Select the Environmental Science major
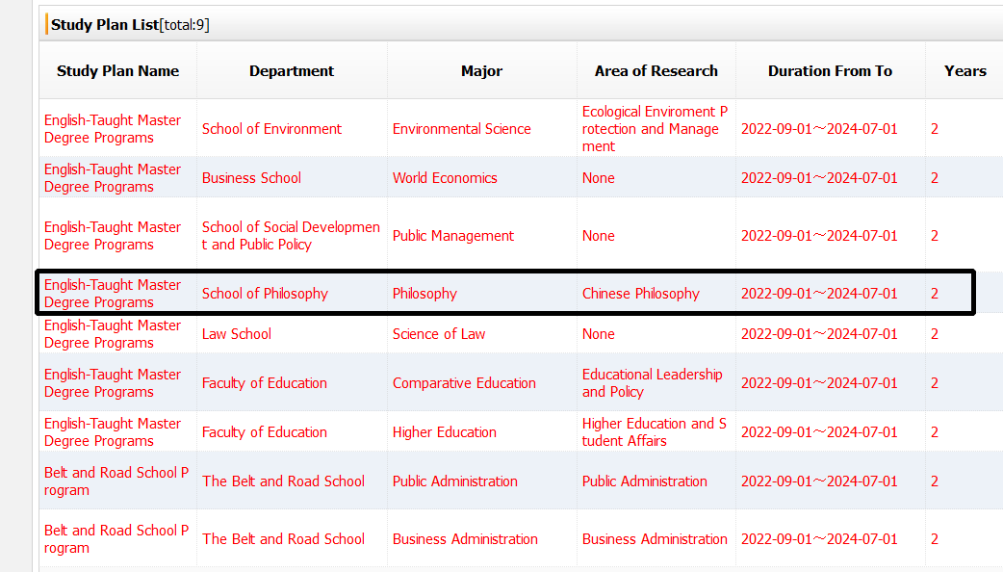This screenshot has height=572, width=1003. coord(461,129)
